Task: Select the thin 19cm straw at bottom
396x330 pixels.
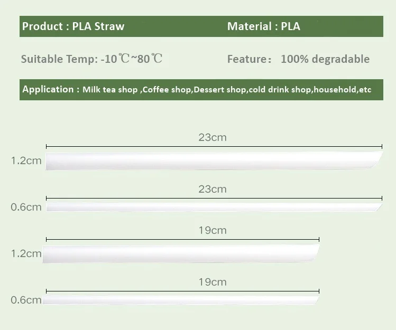Action: click(180, 300)
